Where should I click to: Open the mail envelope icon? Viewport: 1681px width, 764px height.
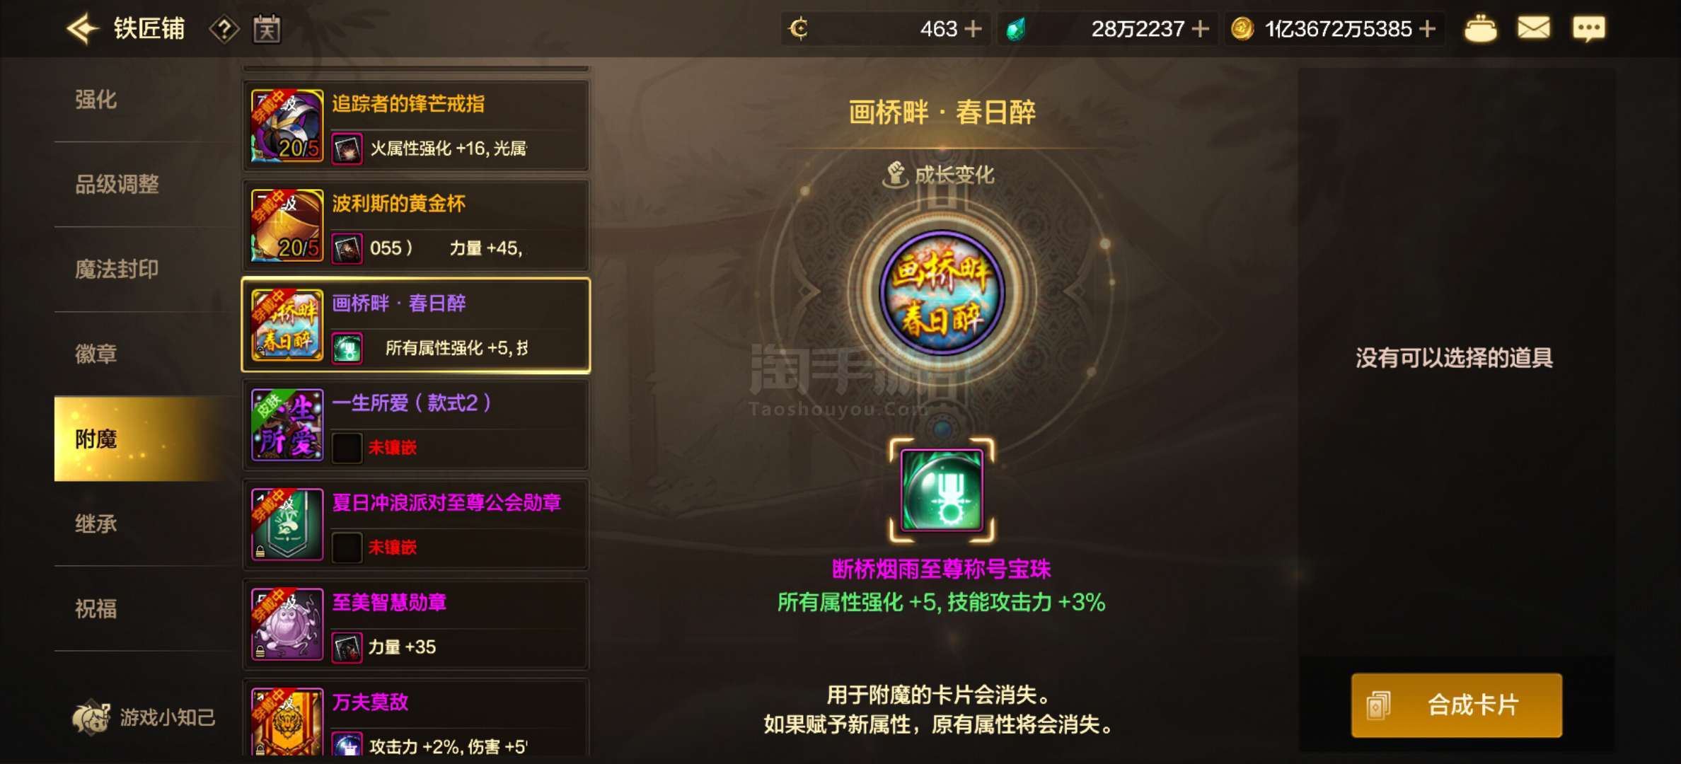pos(1533,29)
